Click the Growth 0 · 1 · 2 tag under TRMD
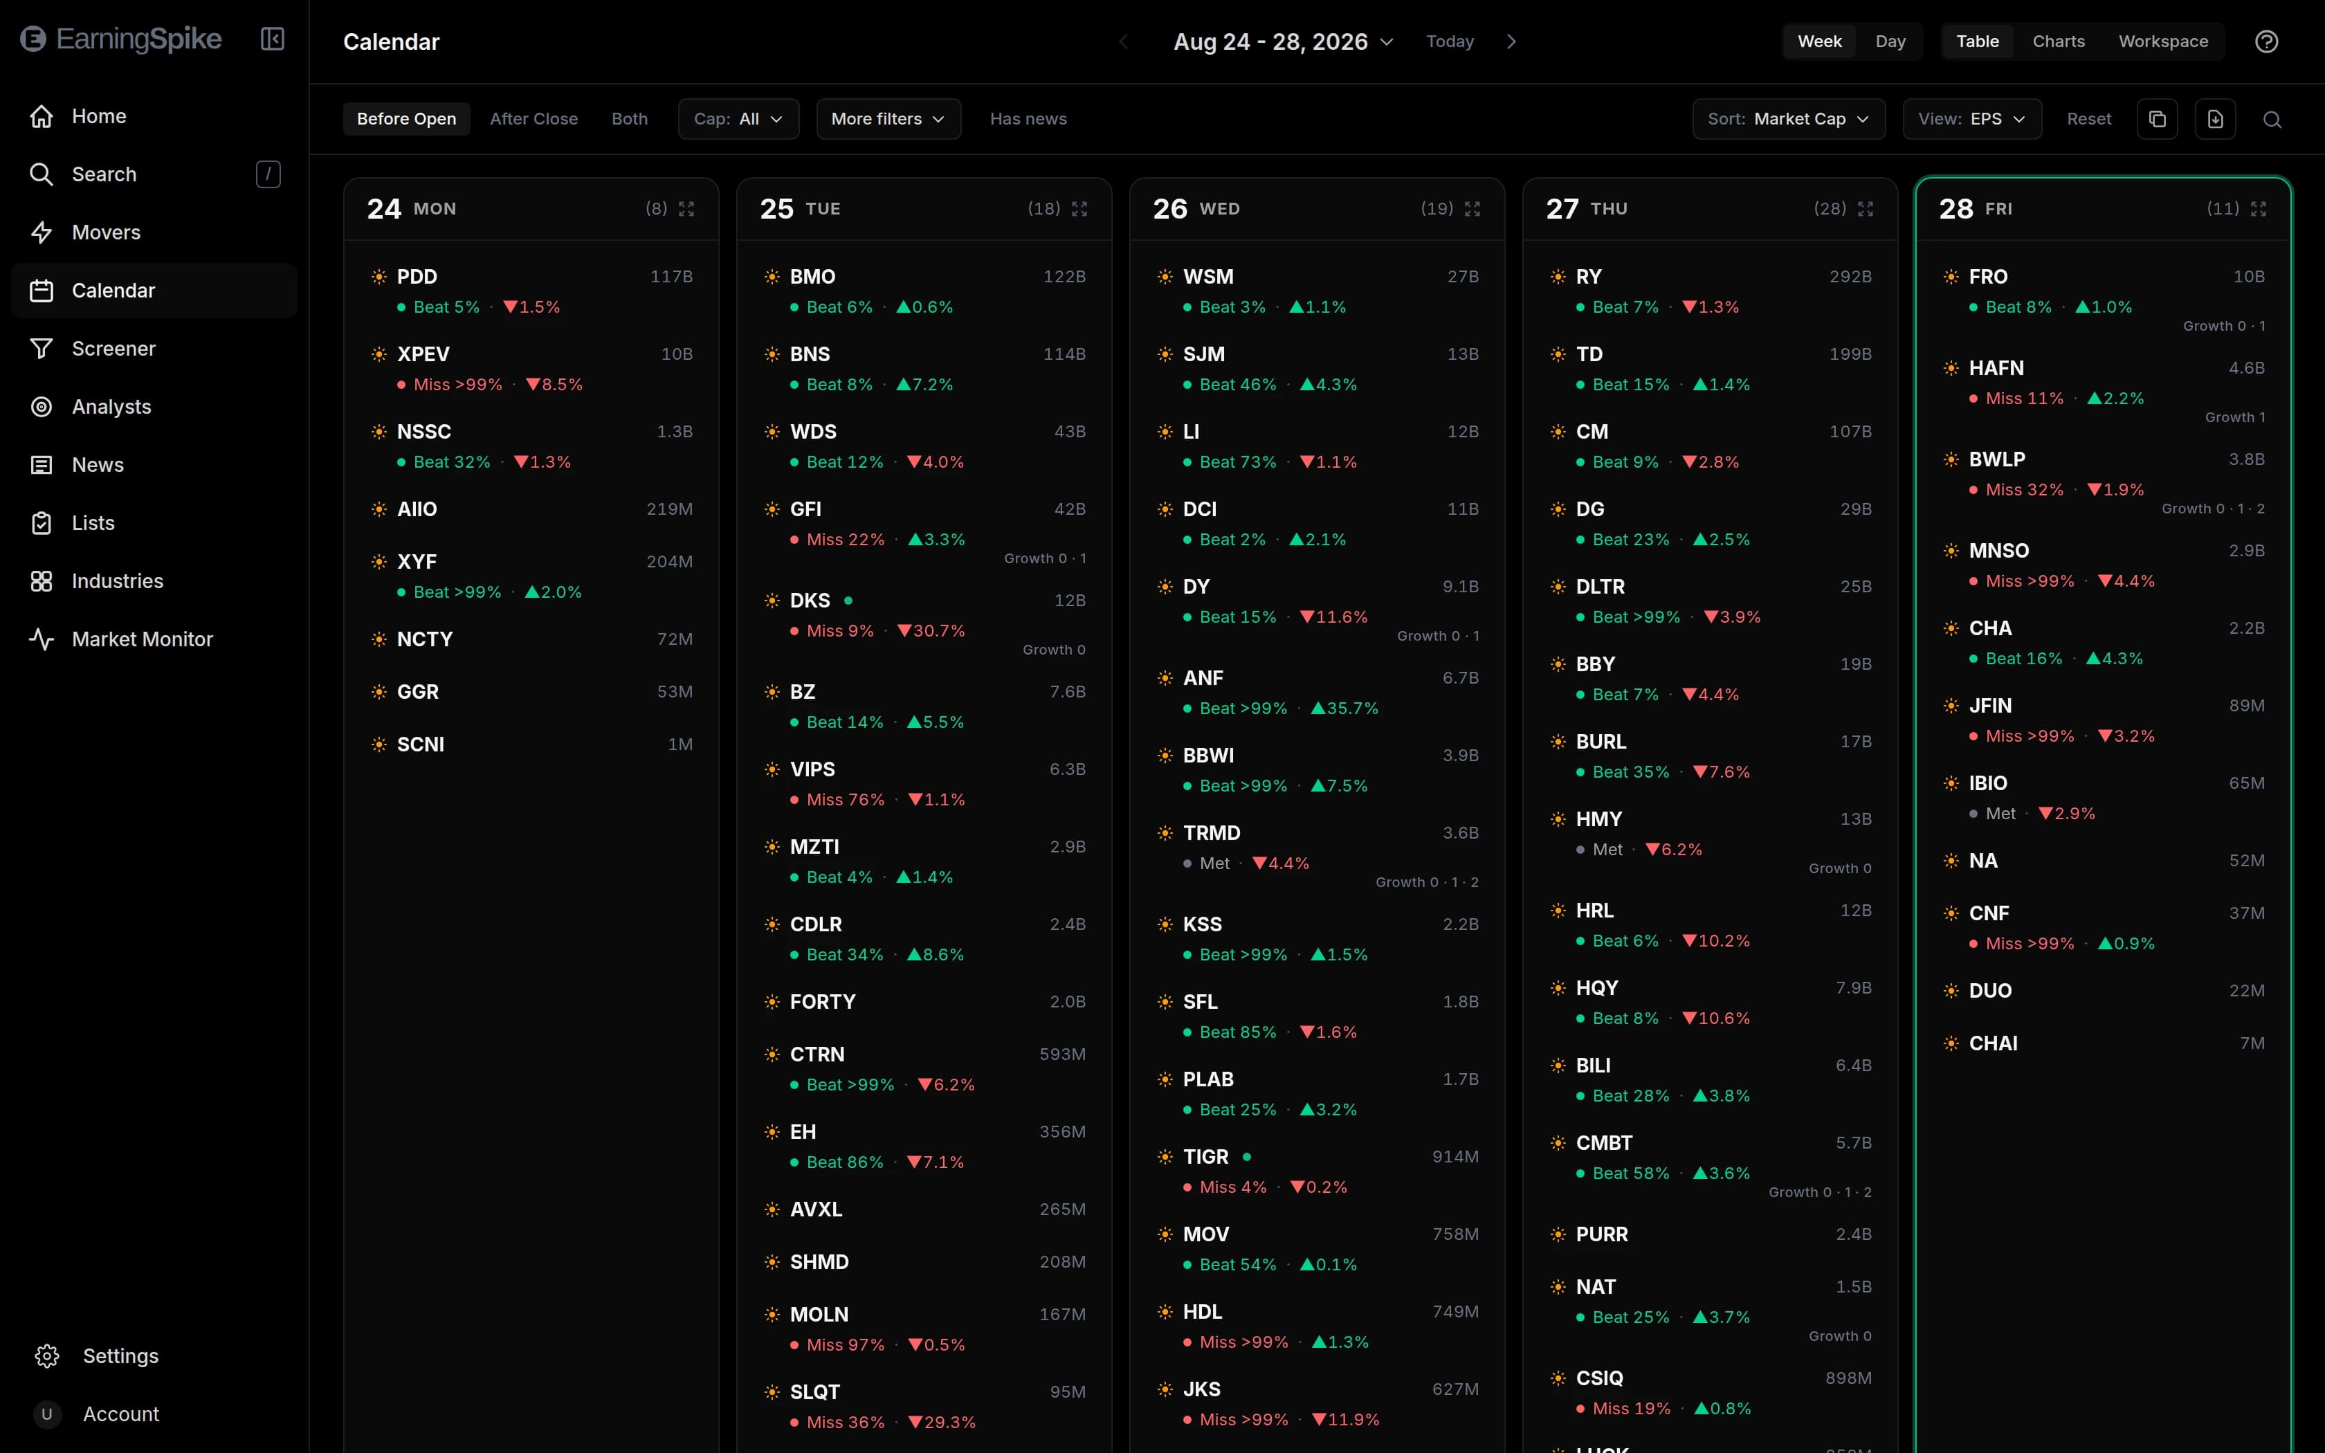Screen dimensions: 2325x1453 point(1427,882)
